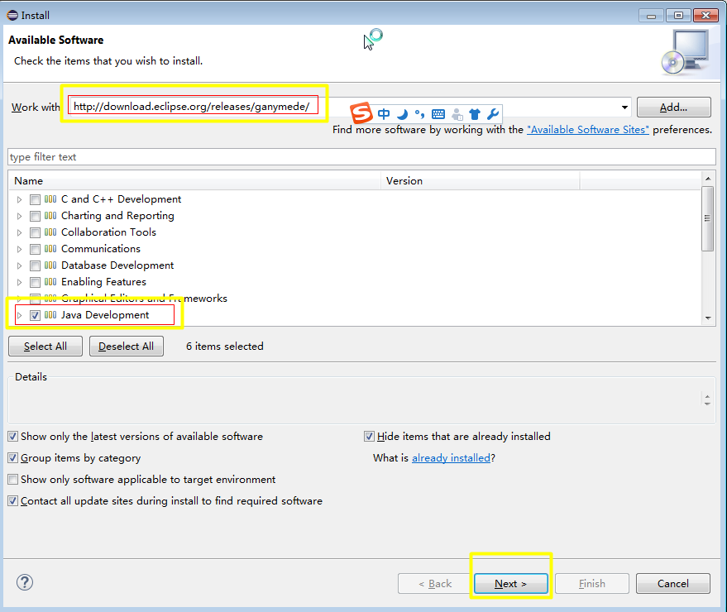The width and height of the screenshot is (727, 612).
Task: Open the already installed link
Action: (x=451, y=458)
